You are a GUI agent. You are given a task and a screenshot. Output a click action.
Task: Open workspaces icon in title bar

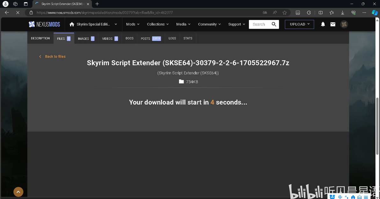point(15,4)
